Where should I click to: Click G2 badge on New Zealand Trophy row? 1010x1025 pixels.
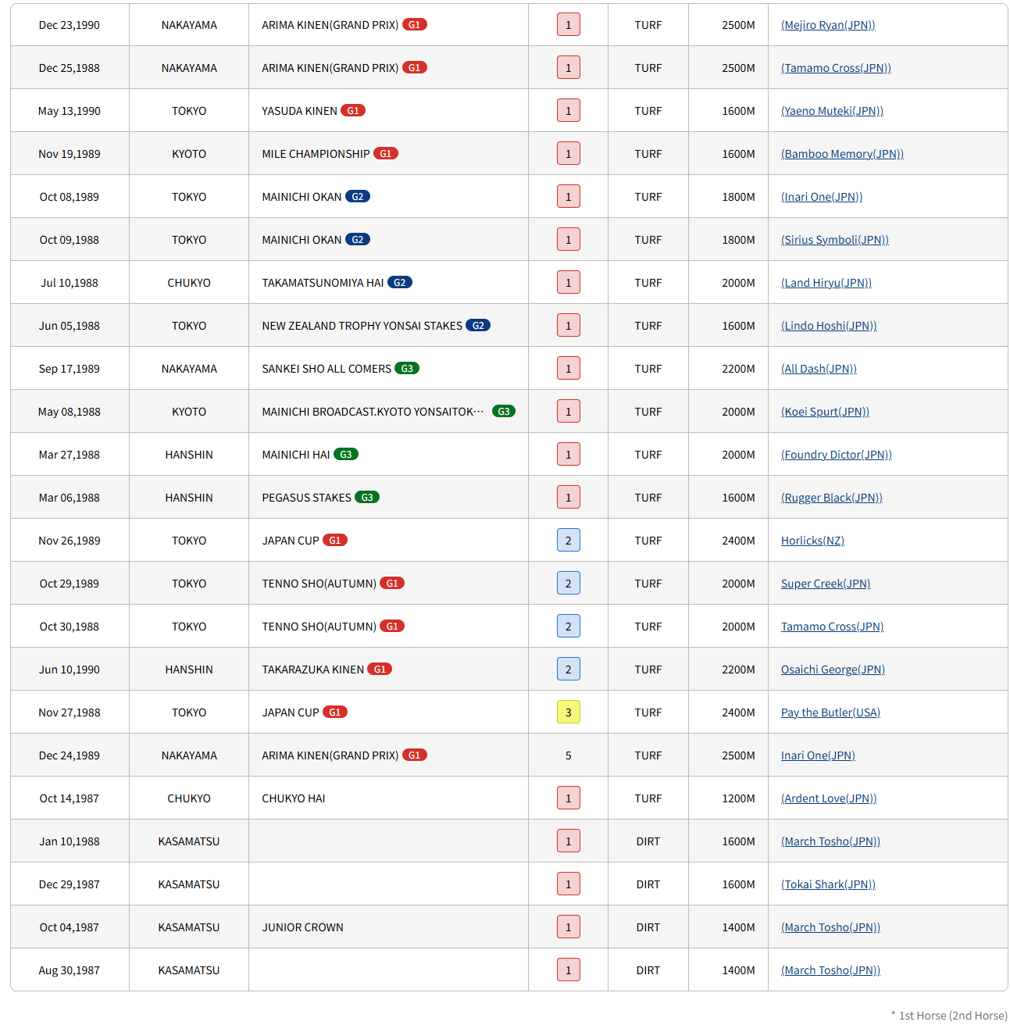tap(478, 326)
